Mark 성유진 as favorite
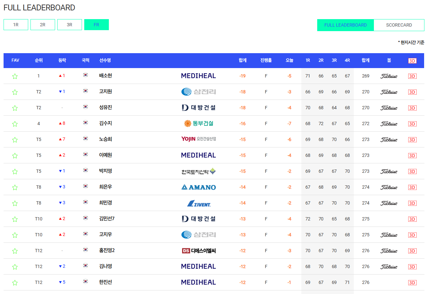The height and width of the screenshot is (294, 428). click(15, 108)
